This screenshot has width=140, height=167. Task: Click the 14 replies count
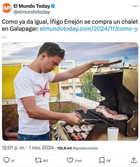click(13, 161)
